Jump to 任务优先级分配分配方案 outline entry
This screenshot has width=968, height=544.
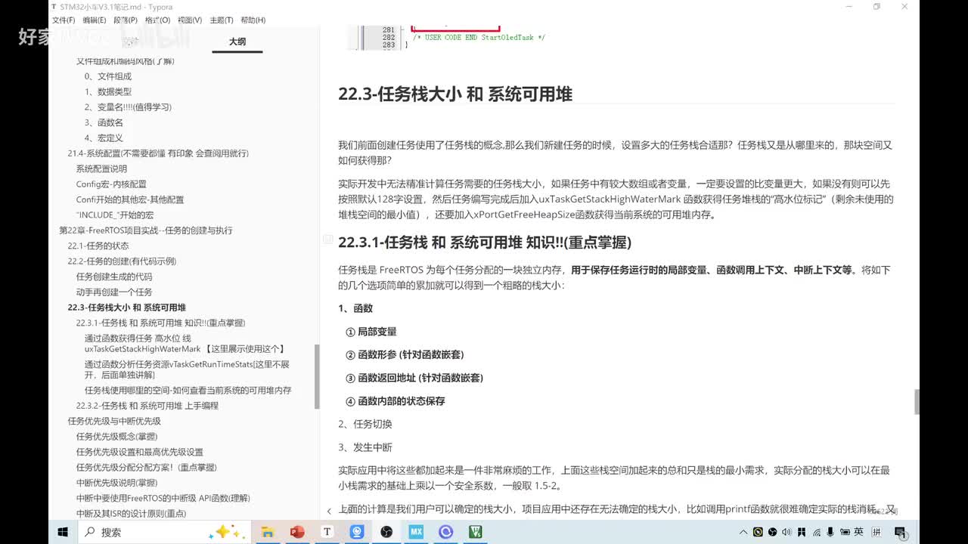pos(146,468)
